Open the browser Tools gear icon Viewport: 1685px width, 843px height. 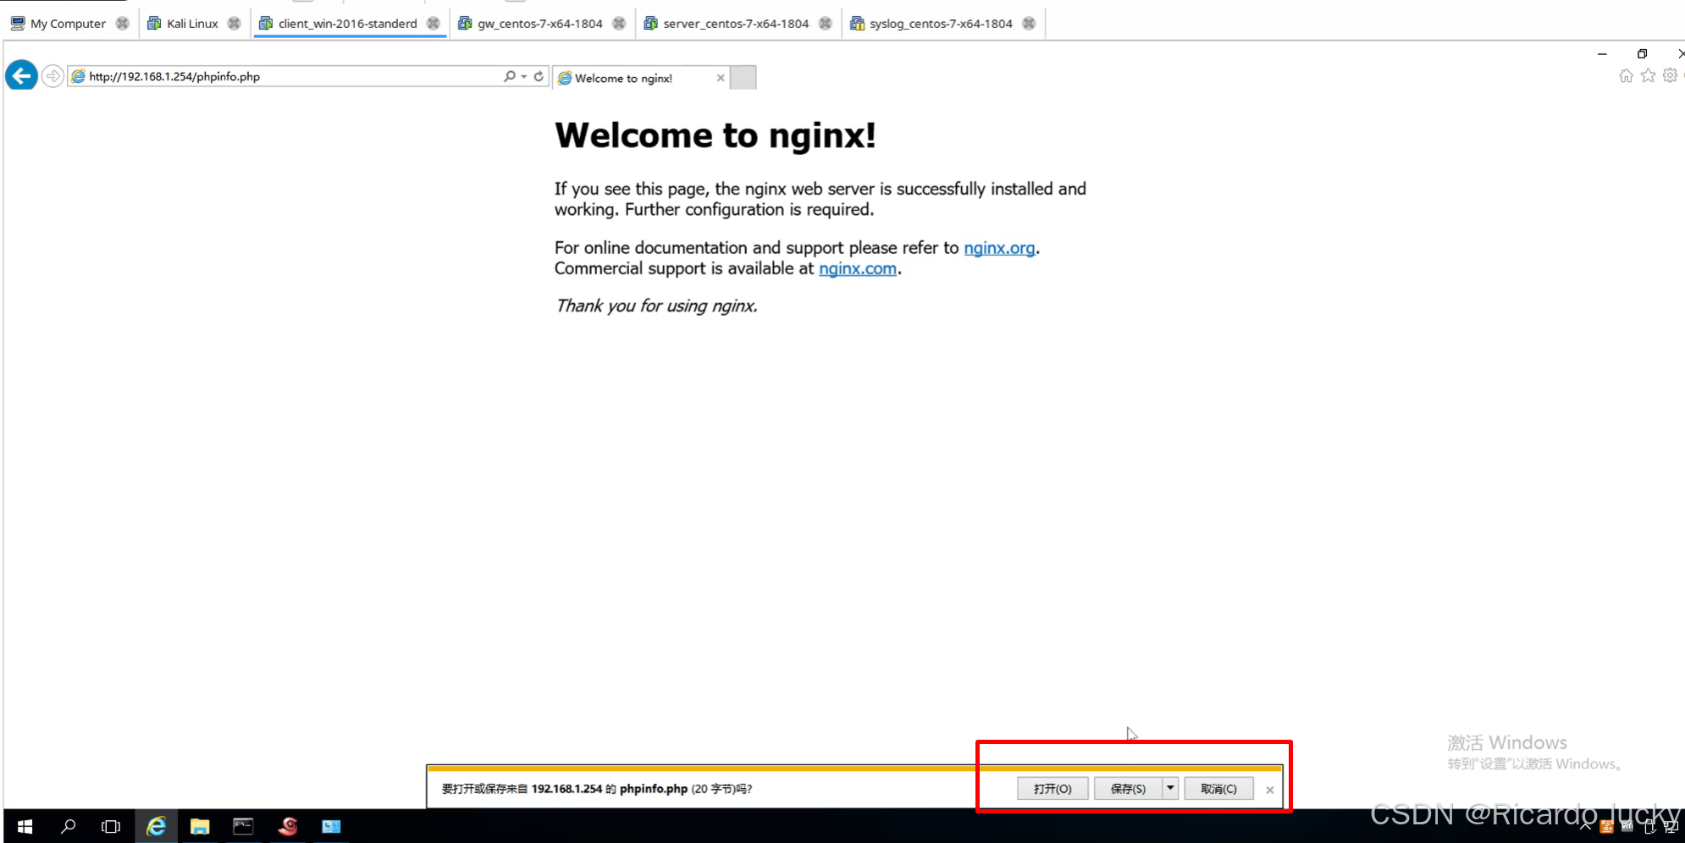tap(1670, 76)
